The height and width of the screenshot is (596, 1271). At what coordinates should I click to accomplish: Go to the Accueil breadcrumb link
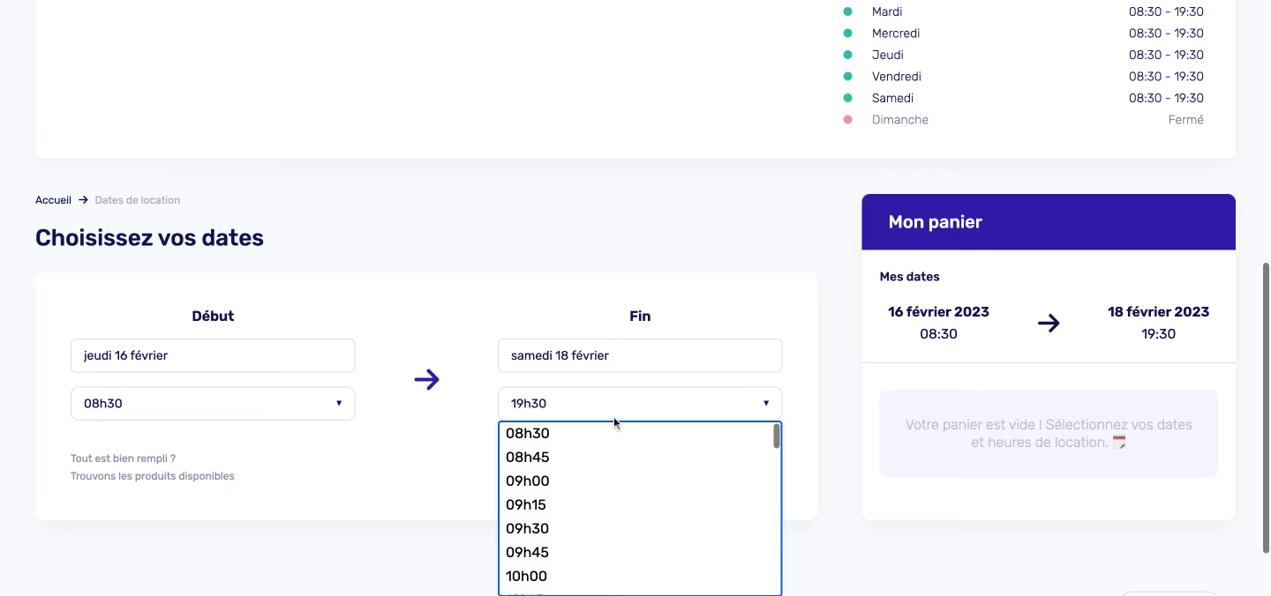click(x=53, y=200)
